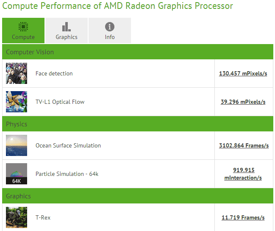Open the 39.296 mPixels/s result link
This screenshot has width=275, height=231.
pos(243,102)
